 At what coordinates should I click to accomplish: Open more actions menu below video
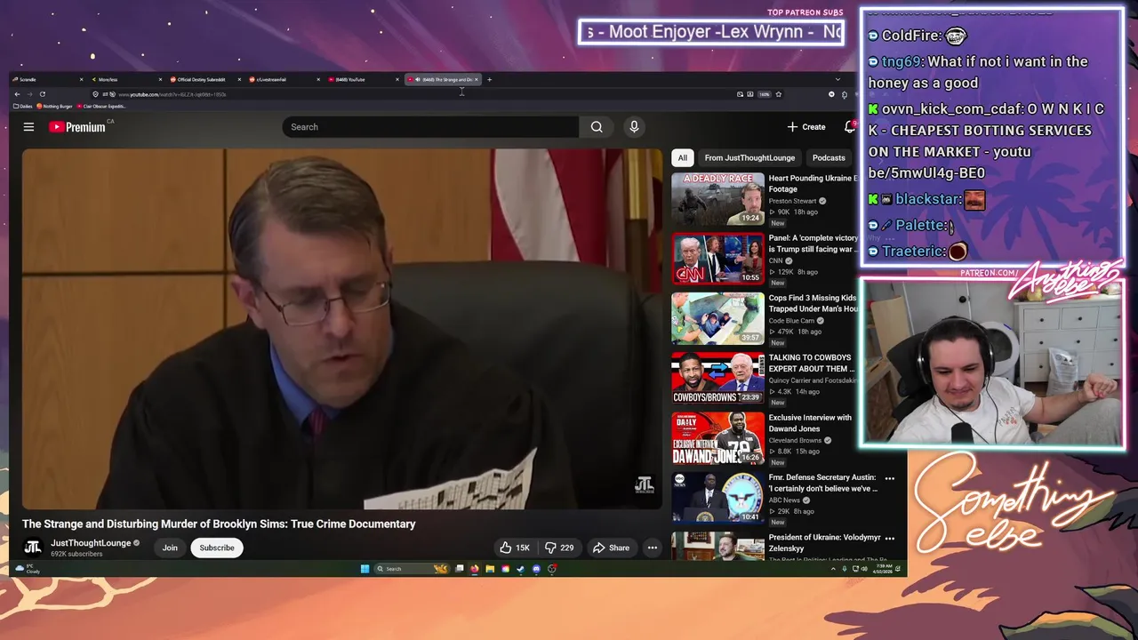pyautogui.click(x=653, y=548)
